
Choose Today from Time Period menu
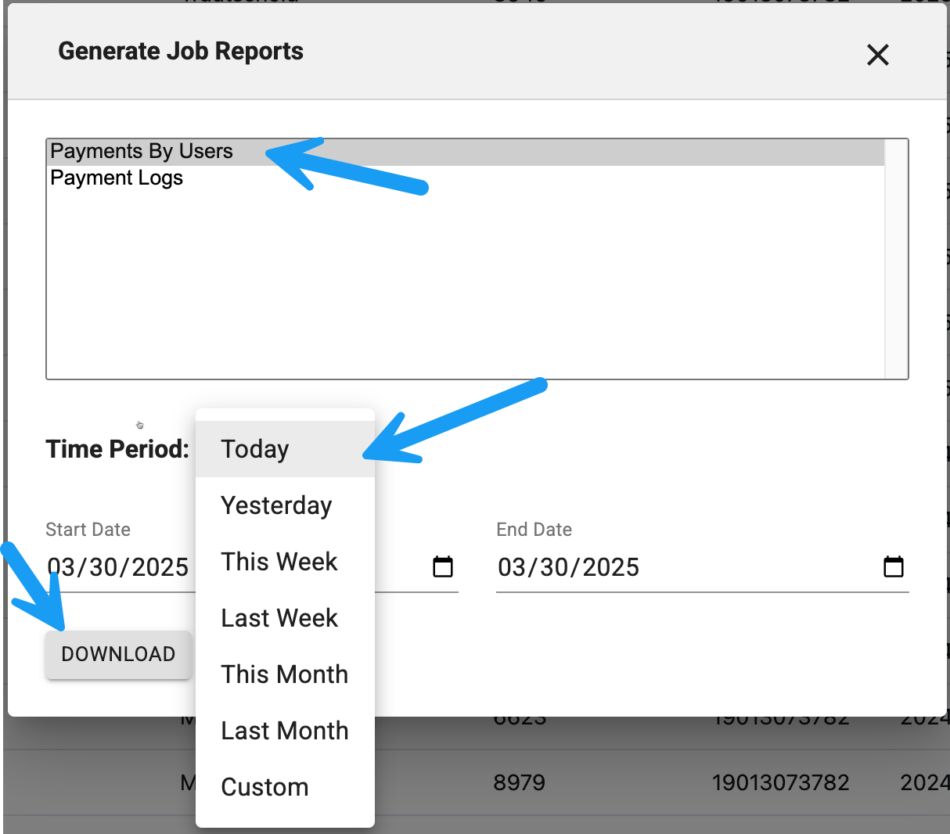click(x=255, y=449)
